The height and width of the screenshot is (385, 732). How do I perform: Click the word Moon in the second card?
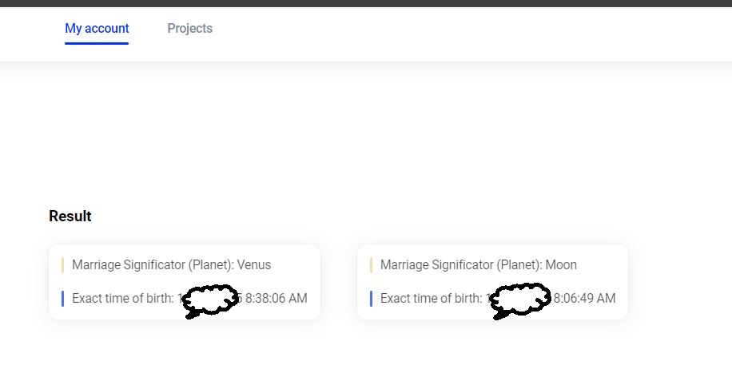tap(561, 265)
